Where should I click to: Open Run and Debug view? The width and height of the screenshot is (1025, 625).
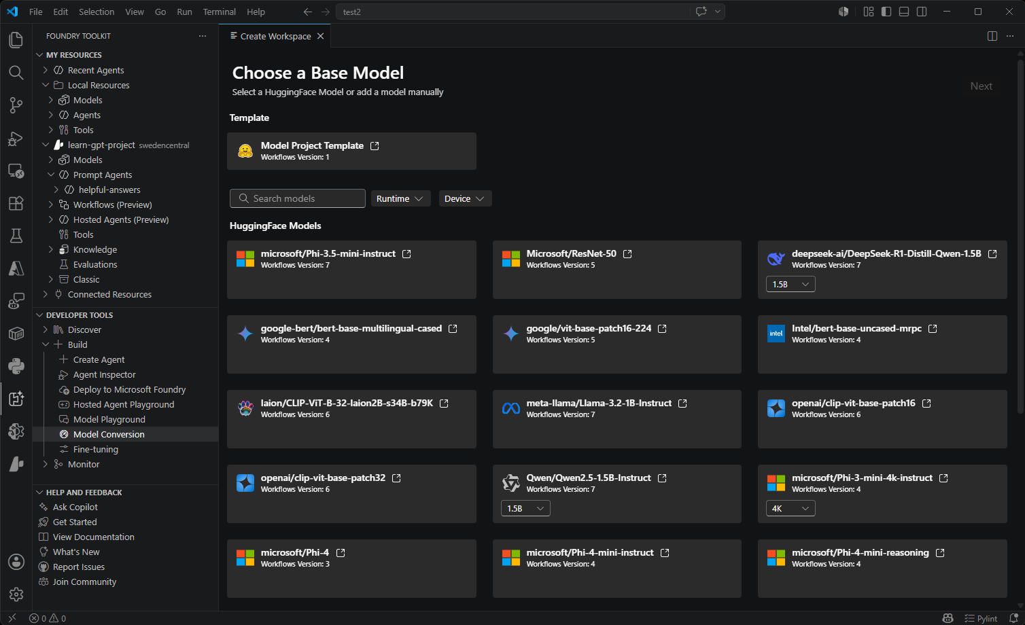(x=16, y=138)
